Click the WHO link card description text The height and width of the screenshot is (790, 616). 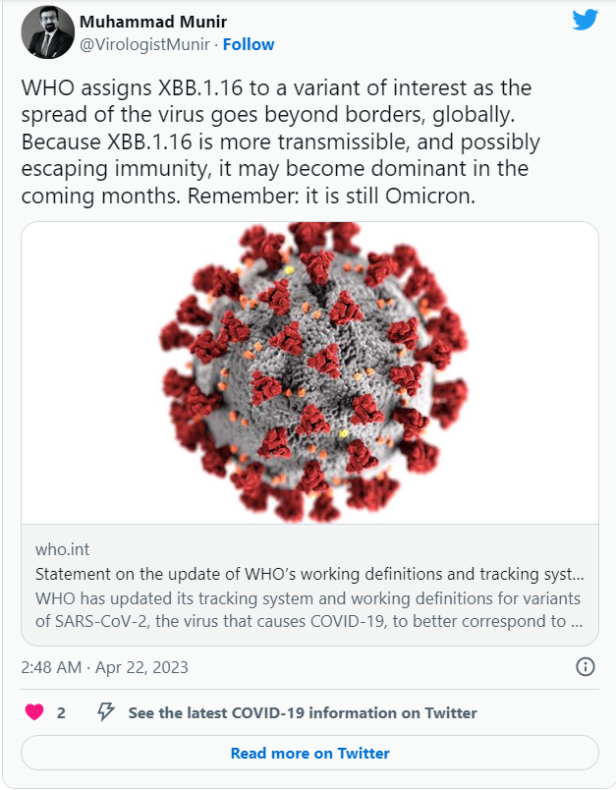point(308,609)
